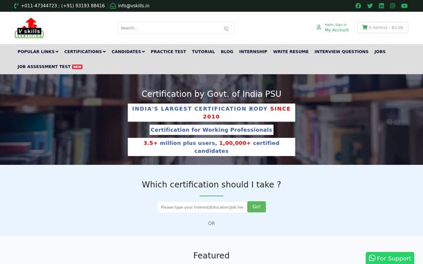Image resolution: width=423 pixels, height=264 pixels.
Task: Click the user account icon
Action: (318, 27)
